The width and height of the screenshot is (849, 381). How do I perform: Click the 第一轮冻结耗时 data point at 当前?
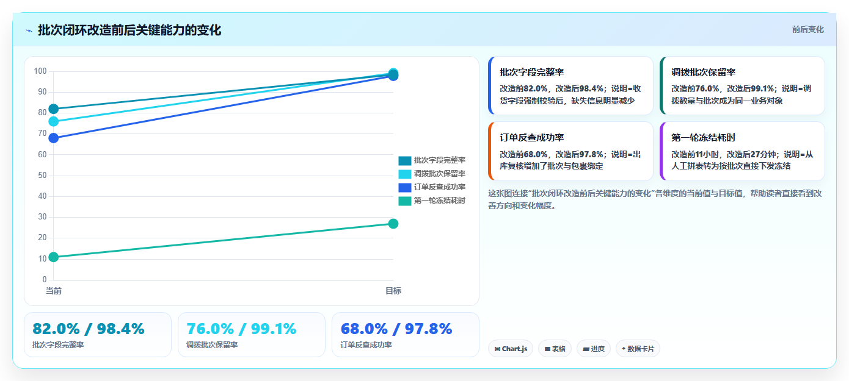click(x=54, y=257)
